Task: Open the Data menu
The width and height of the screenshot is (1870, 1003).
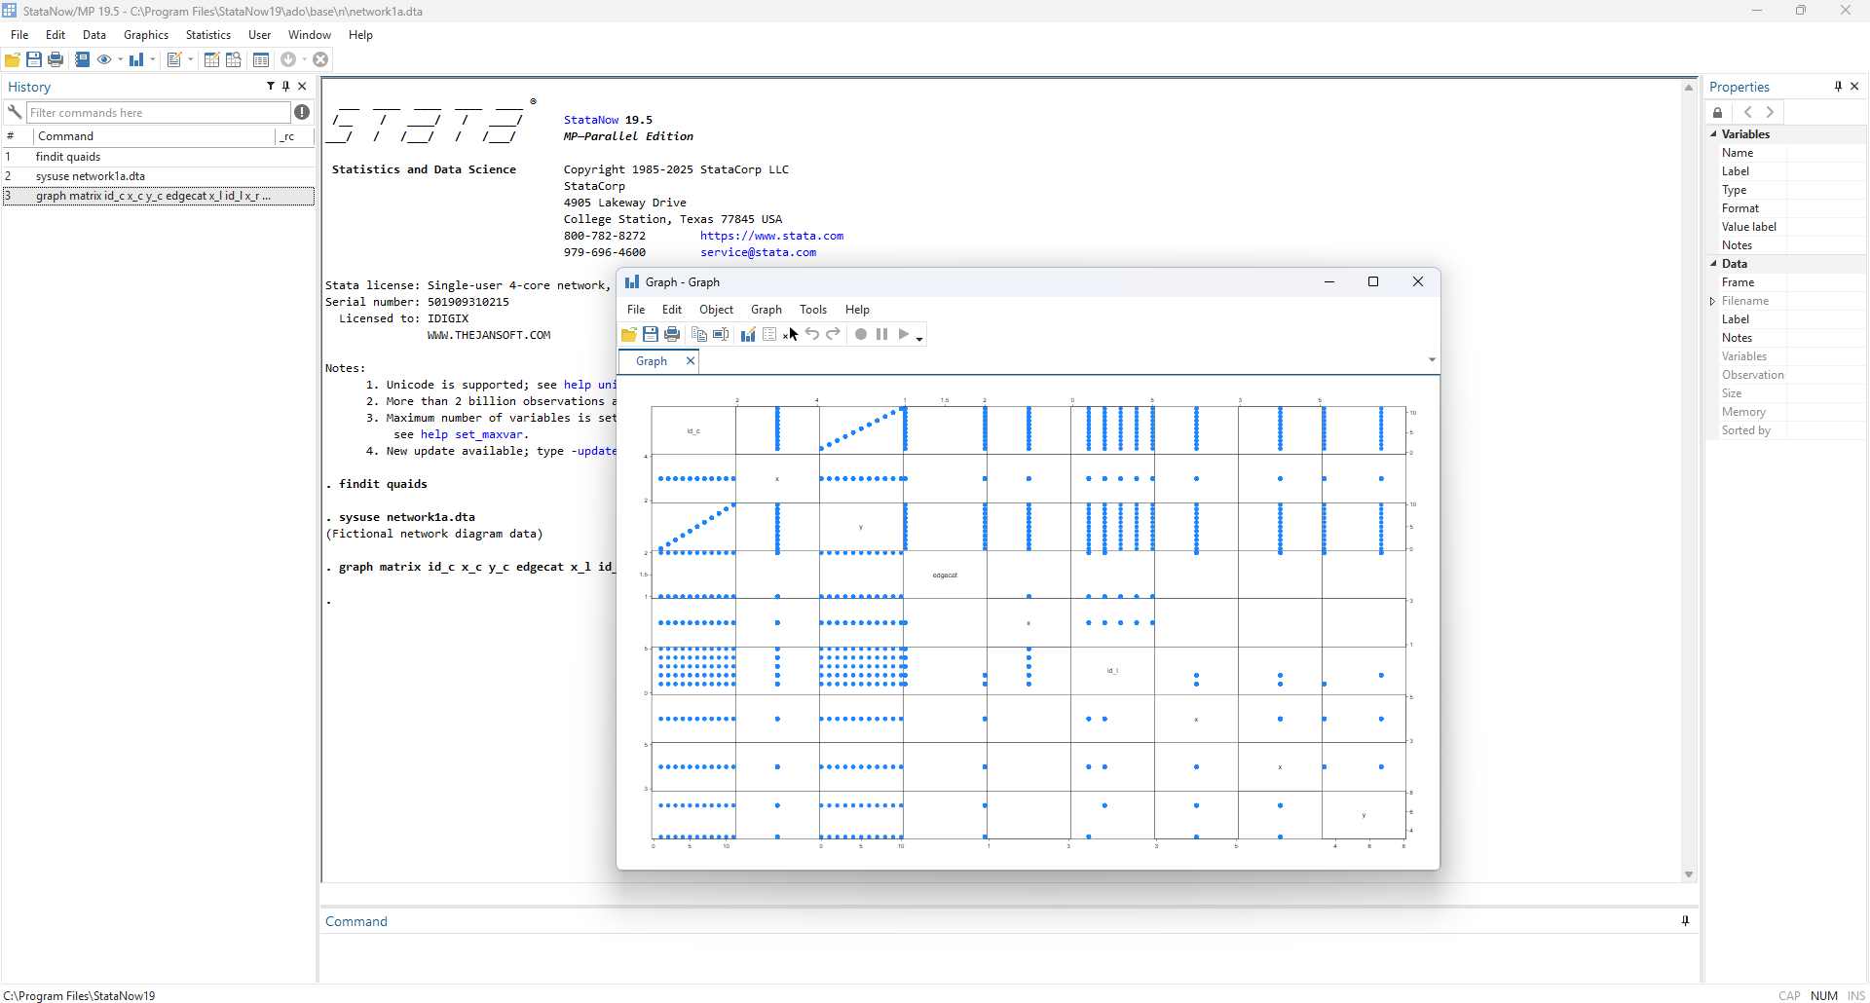Action: [94, 35]
